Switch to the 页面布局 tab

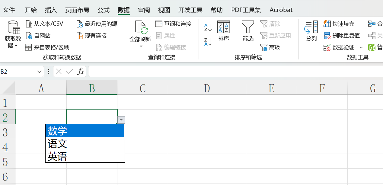click(x=77, y=10)
